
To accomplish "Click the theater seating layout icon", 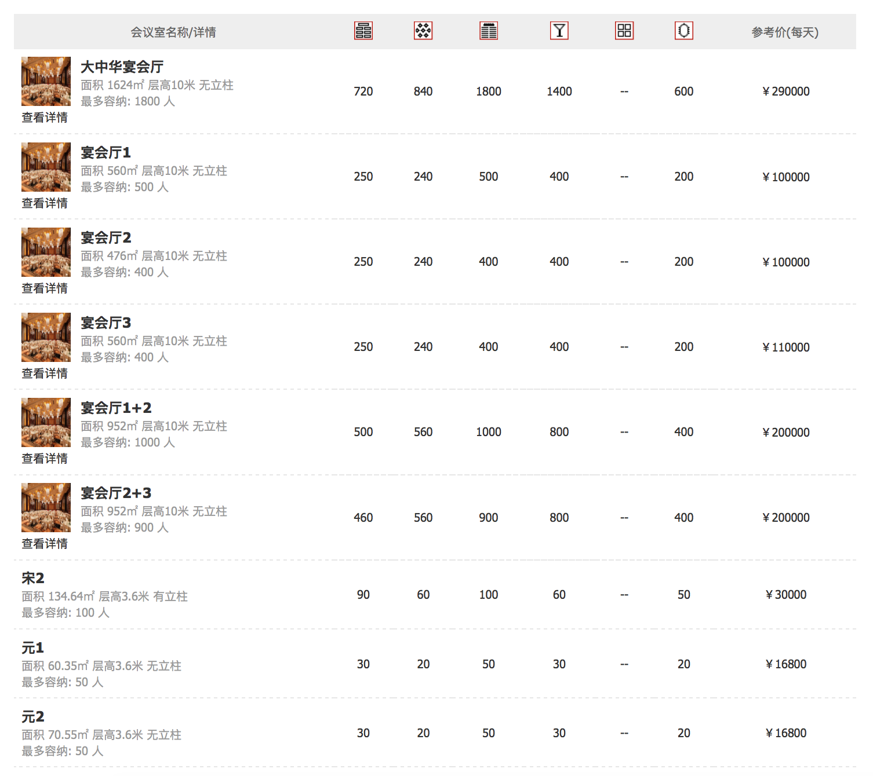I will pyautogui.click(x=489, y=31).
